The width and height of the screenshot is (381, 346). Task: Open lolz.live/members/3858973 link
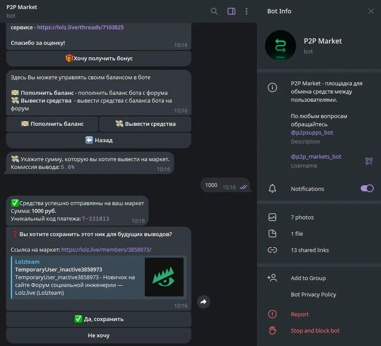click(x=106, y=249)
